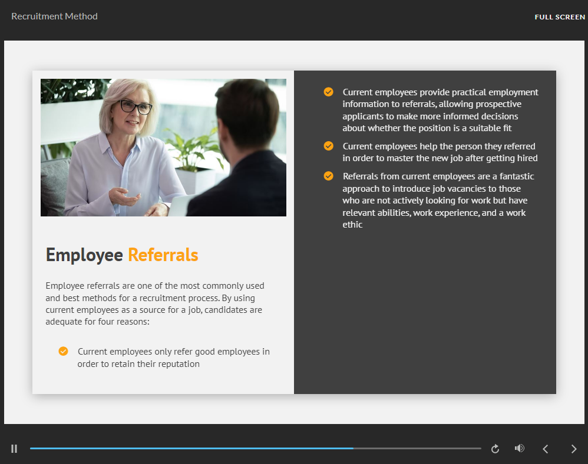This screenshot has width=588, height=464.
Task: Click the bullet text 'Current employees only refer good employees'
Action: 174,358
